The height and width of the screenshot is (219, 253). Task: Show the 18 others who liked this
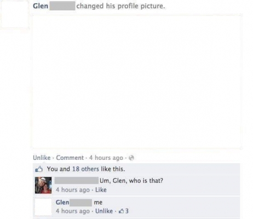point(85,169)
